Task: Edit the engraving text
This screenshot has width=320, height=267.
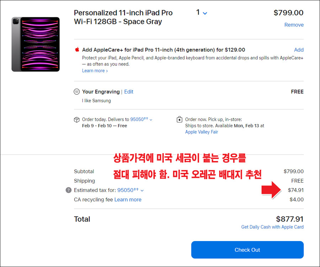Action: (129, 92)
